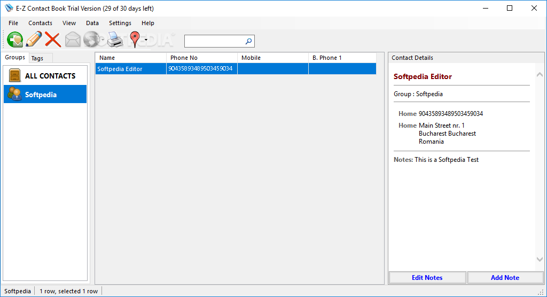Sort by the B. Phone 1 column header

point(342,58)
